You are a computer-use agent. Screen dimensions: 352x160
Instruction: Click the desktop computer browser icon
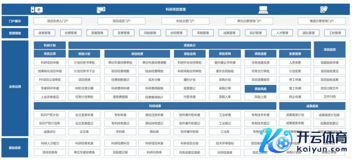click(37, 10)
